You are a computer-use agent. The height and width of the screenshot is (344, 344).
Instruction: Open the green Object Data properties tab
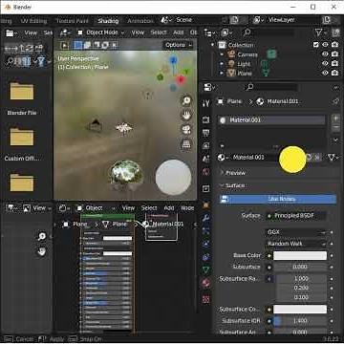[206, 270]
